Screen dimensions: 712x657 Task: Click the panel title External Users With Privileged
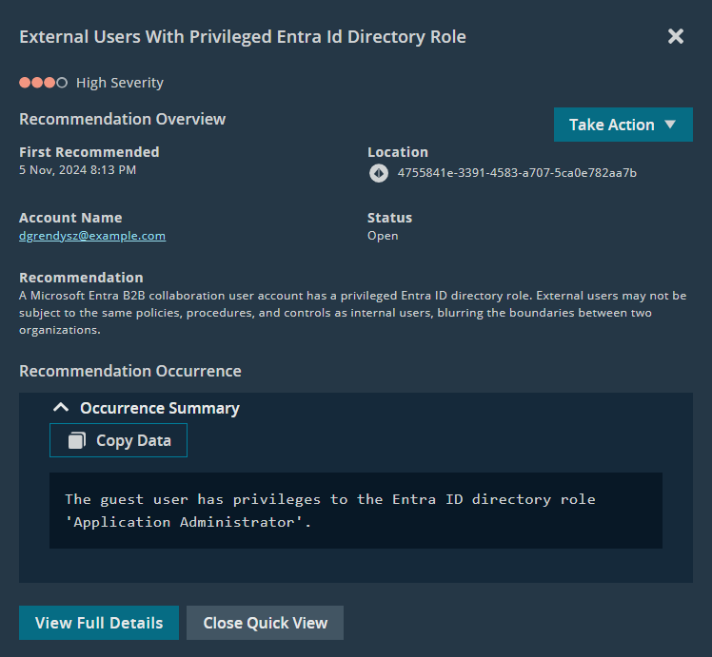coord(243,37)
